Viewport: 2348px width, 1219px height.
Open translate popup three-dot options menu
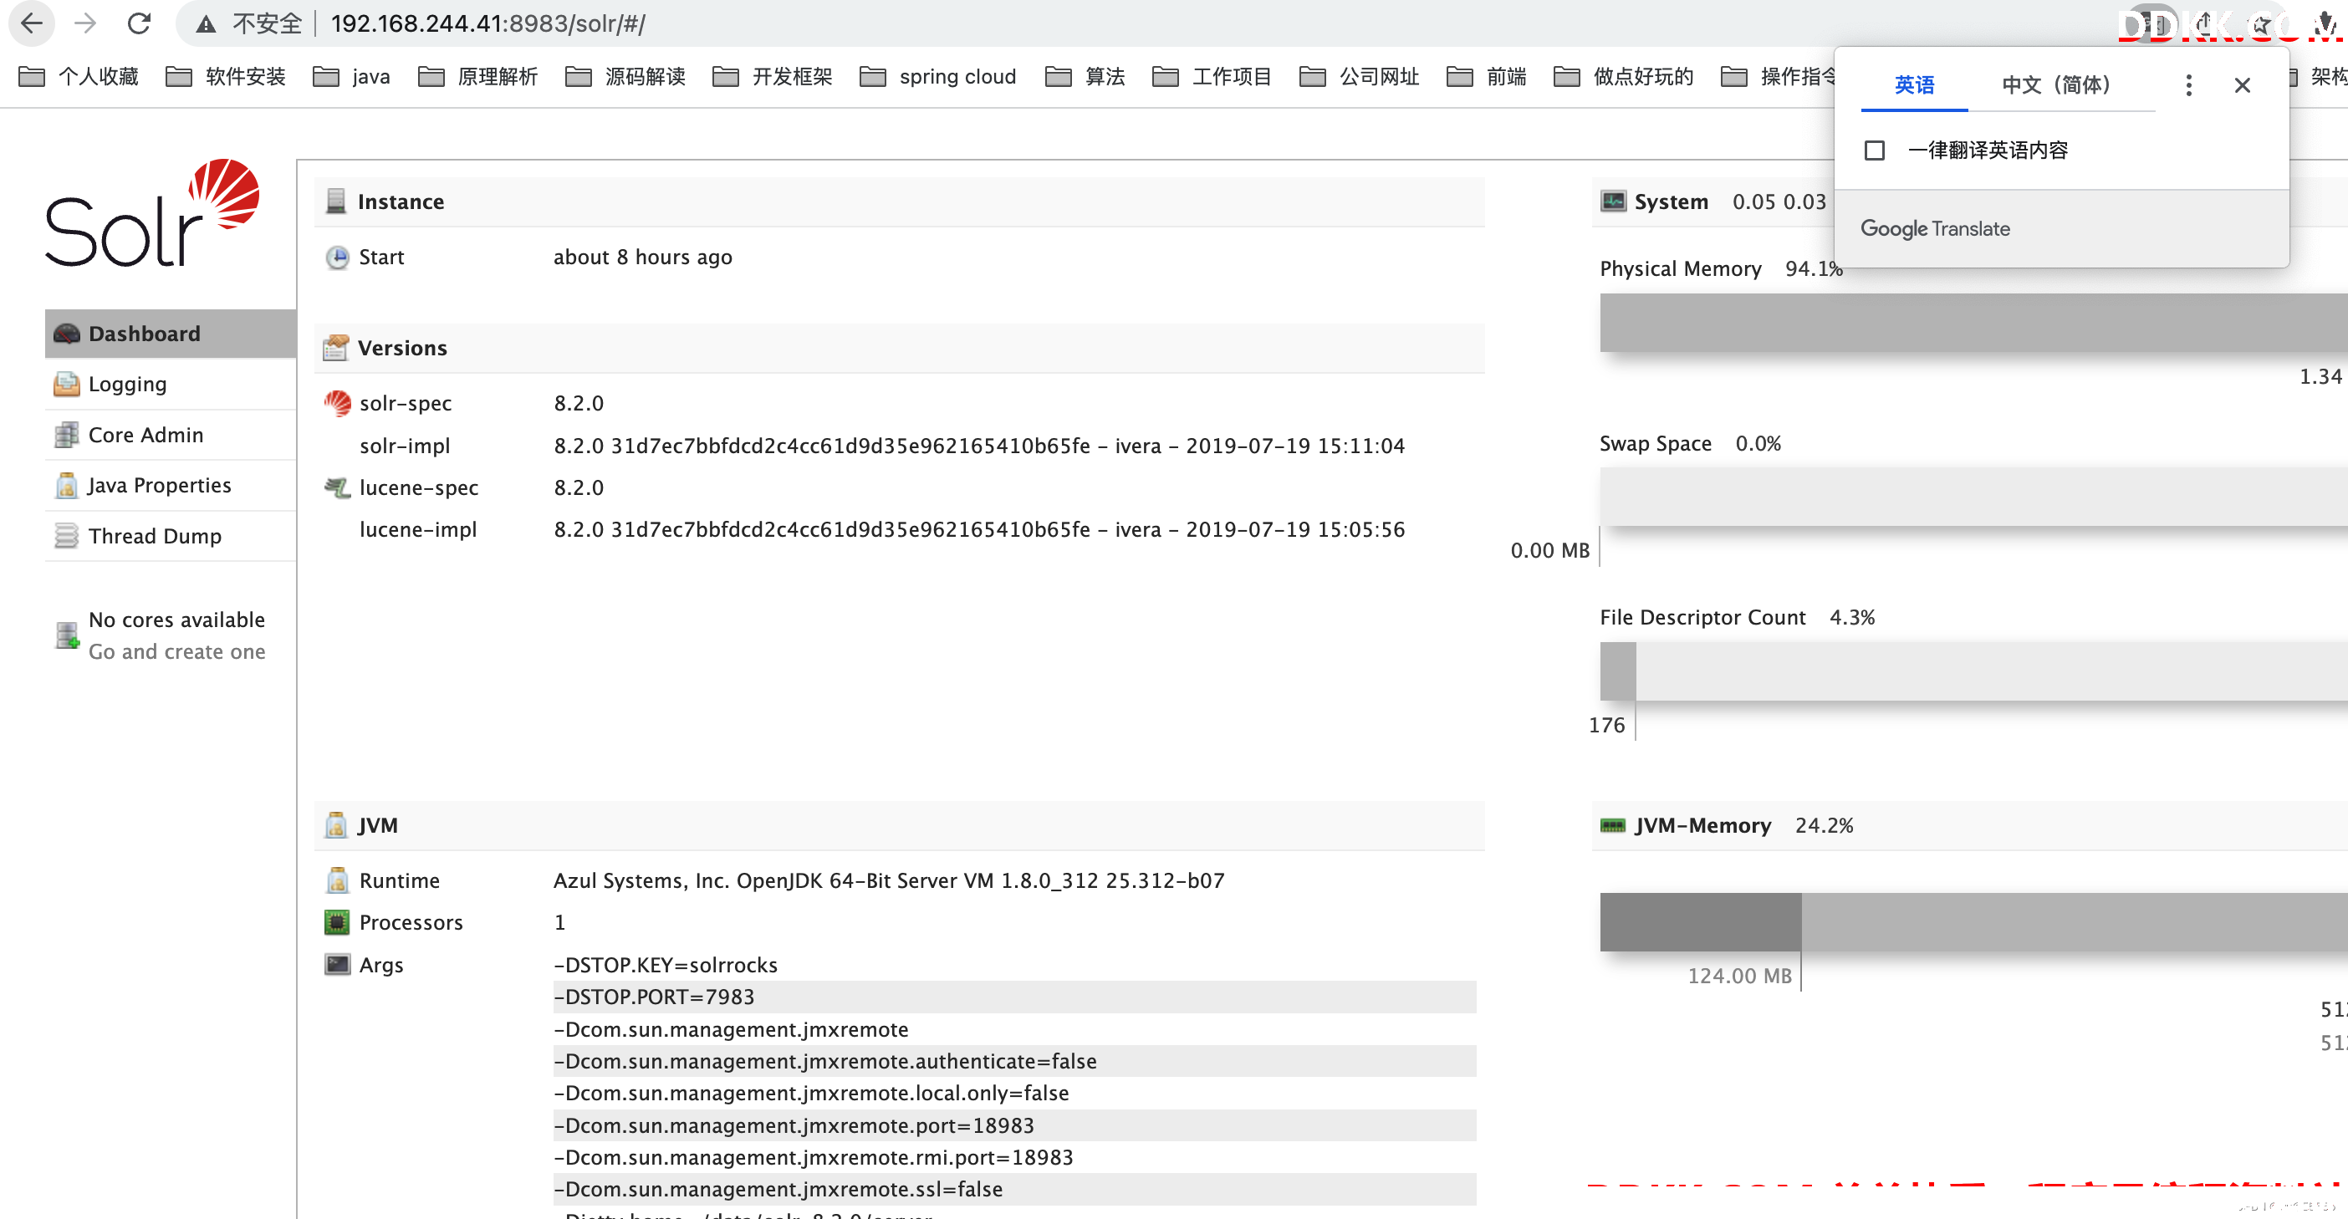pos(2188,84)
